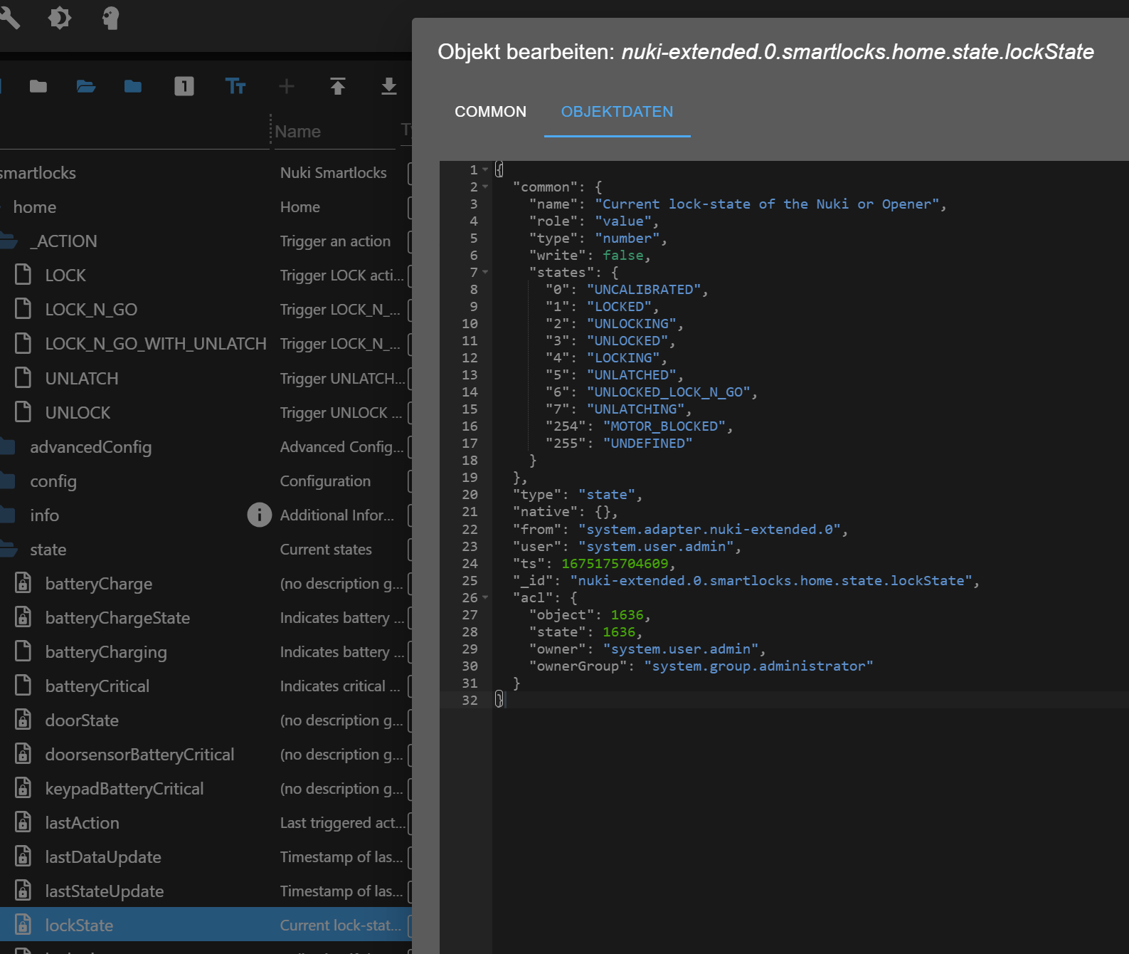Click the false value on line 6
The image size is (1129, 954).
pos(623,255)
